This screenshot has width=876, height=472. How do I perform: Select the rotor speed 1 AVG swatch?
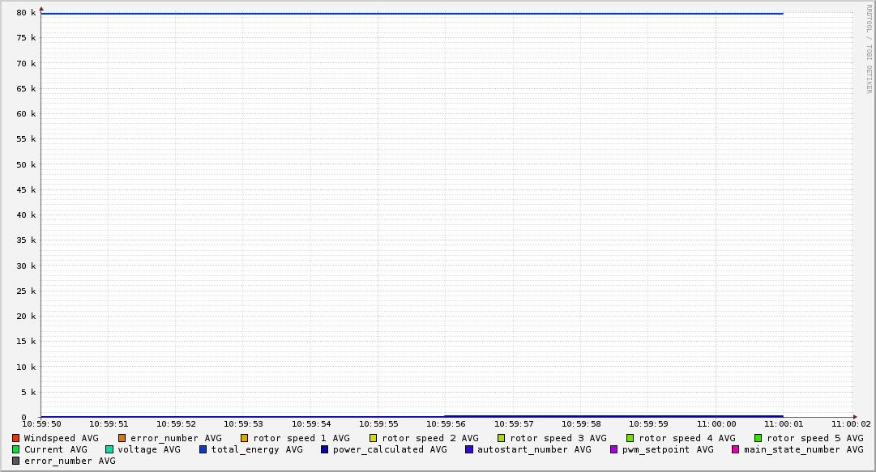click(244, 438)
